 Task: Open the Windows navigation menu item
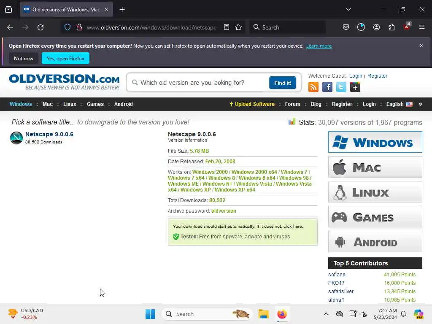click(x=21, y=104)
